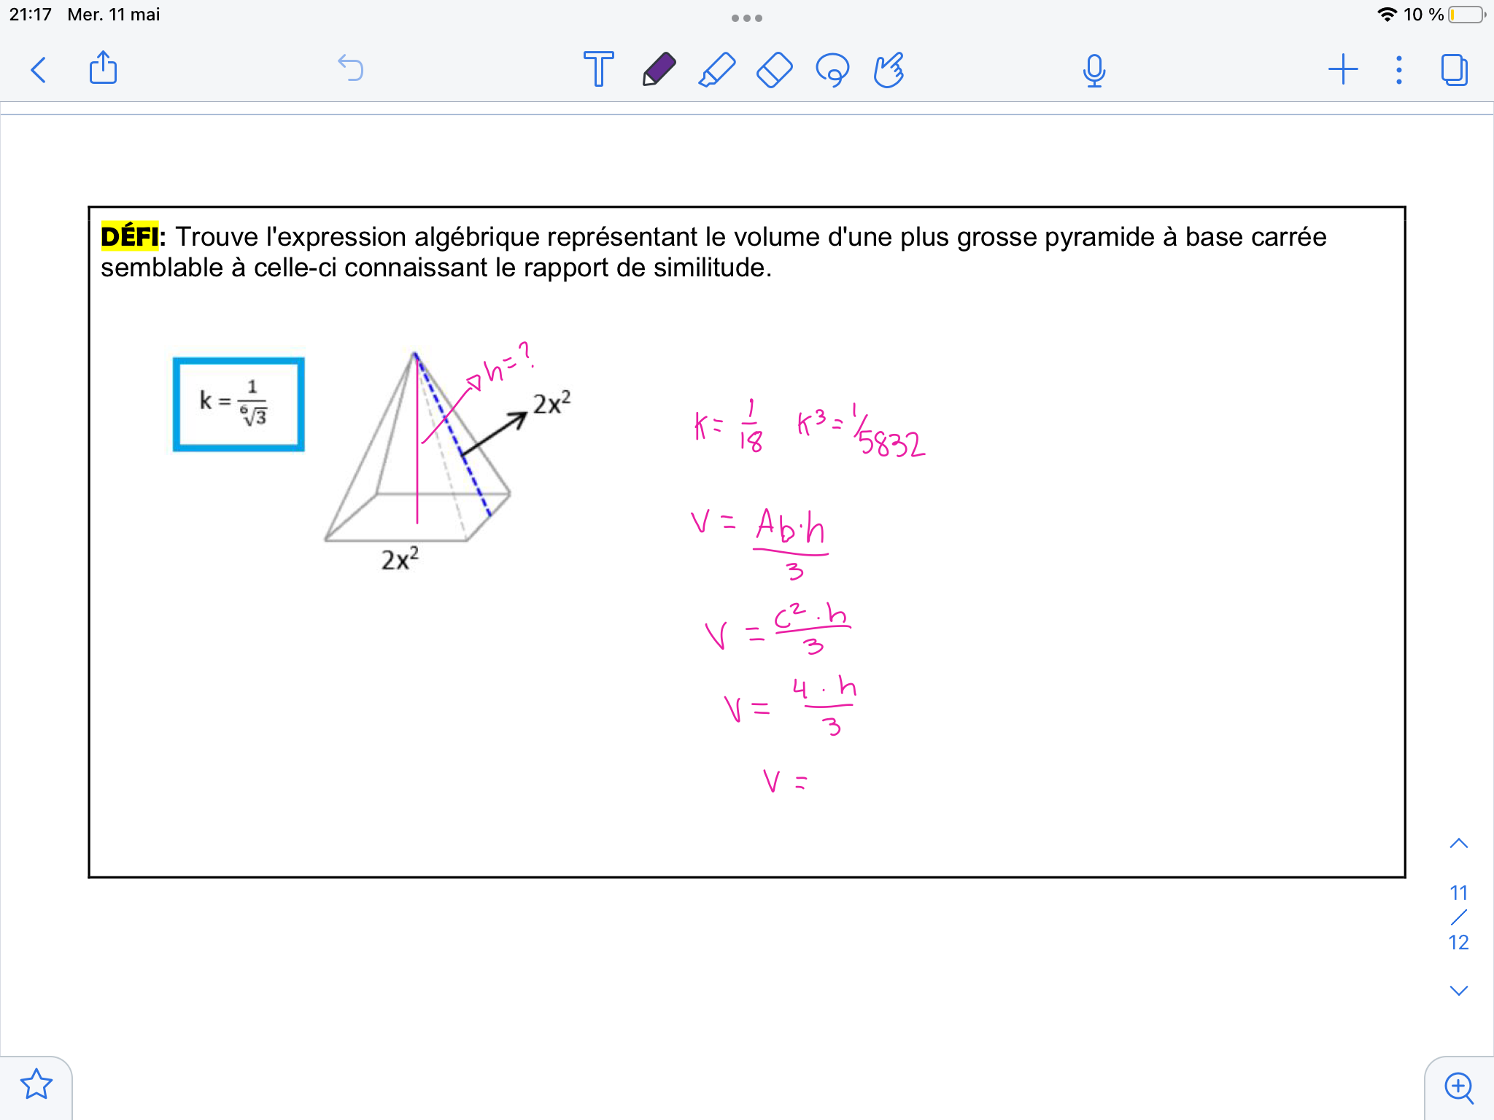
Task: Activate the eraser tool
Action: click(x=773, y=70)
